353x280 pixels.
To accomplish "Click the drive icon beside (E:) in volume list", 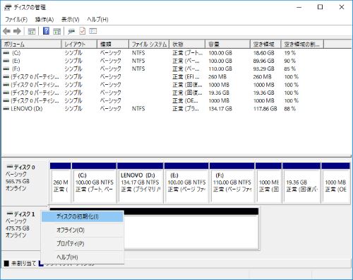I will [x=6, y=61].
